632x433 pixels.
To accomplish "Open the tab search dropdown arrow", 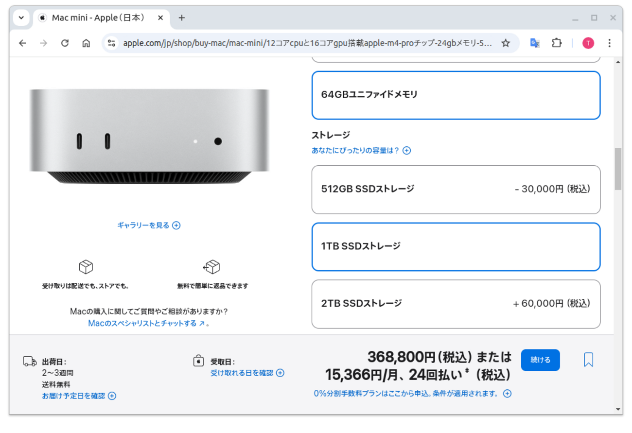I will point(21,18).
